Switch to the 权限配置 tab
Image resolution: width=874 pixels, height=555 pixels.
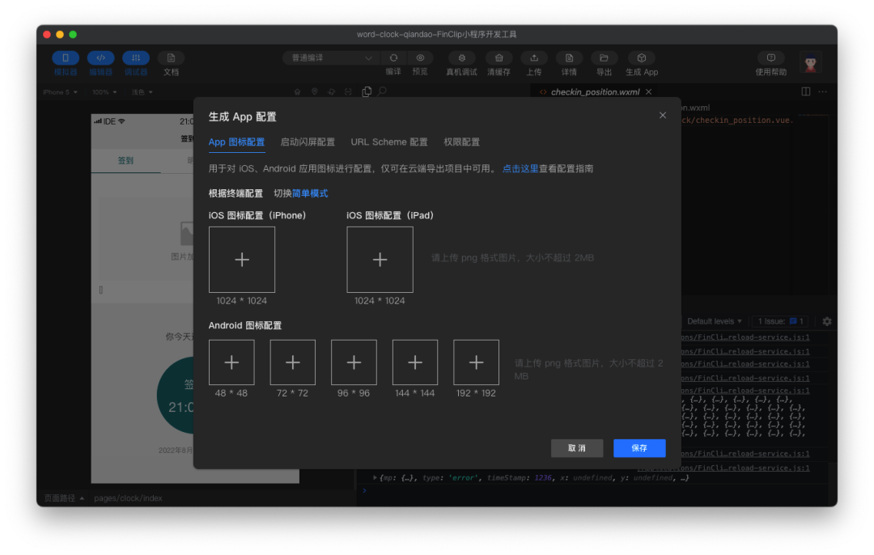460,142
